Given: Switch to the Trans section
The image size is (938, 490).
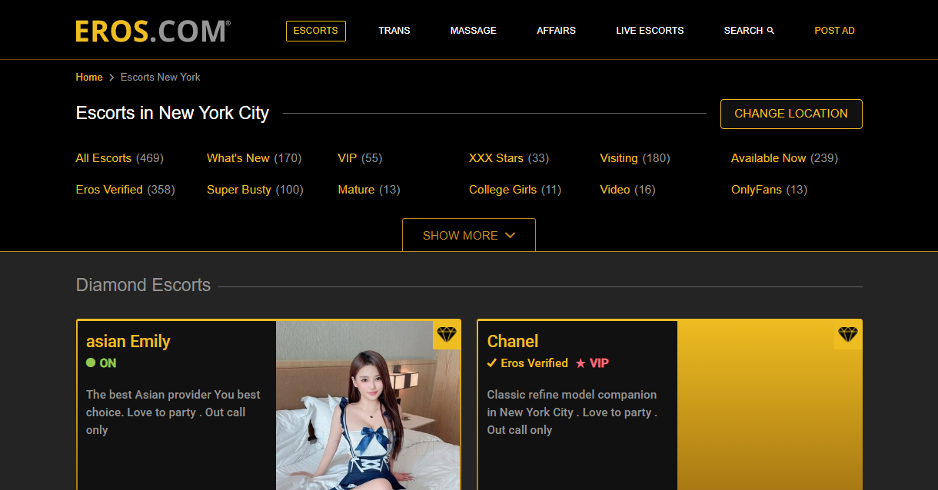Looking at the screenshot, I should pos(394,31).
